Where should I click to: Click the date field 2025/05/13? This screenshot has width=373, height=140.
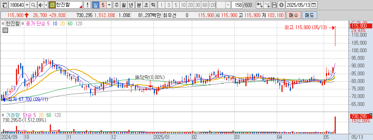pyautogui.click(x=298, y=5)
